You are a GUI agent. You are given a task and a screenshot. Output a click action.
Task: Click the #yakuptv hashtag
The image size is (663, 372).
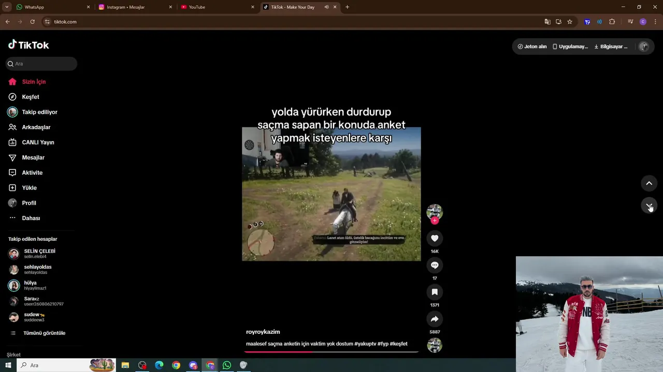[x=365, y=344]
